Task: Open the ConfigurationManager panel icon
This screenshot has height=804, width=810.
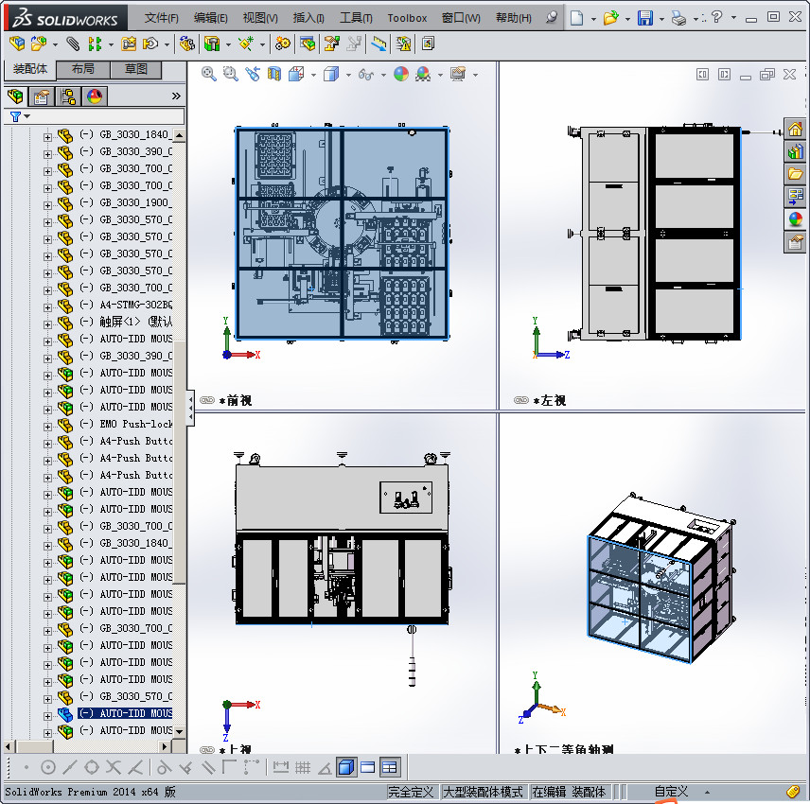Action: pos(68,96)
